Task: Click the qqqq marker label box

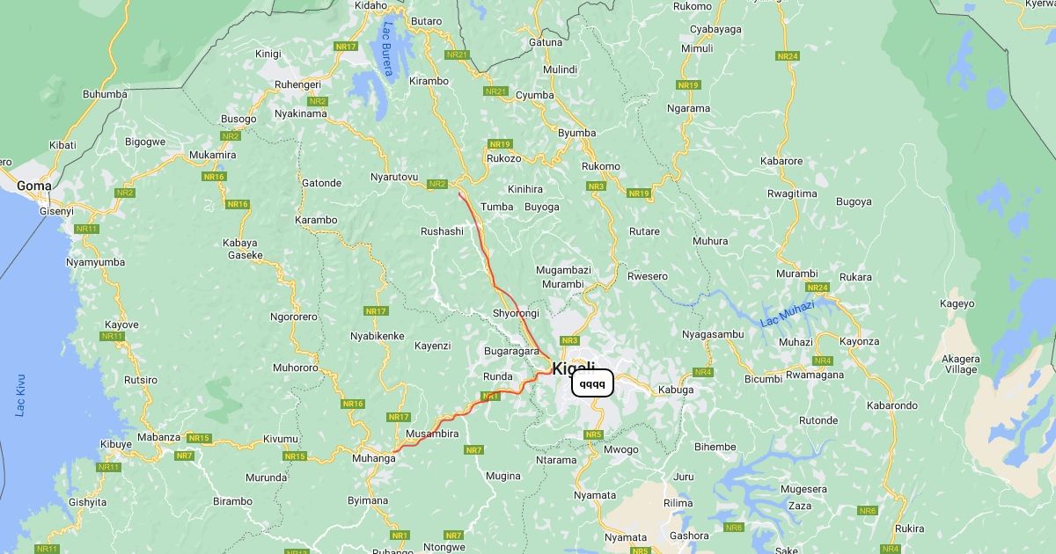Action: click(592, 383)
